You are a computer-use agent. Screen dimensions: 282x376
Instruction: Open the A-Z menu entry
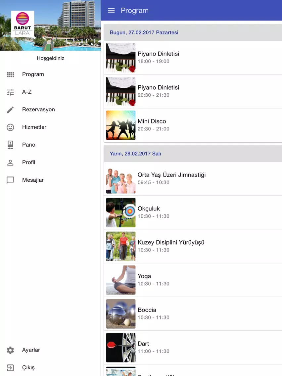click(x=27, y=92)
